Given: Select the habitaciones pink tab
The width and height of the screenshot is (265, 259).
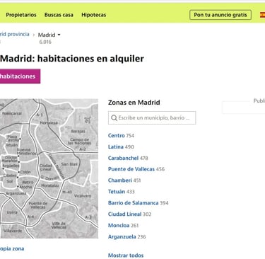Looking at the screenshot, I should (20, 76).
